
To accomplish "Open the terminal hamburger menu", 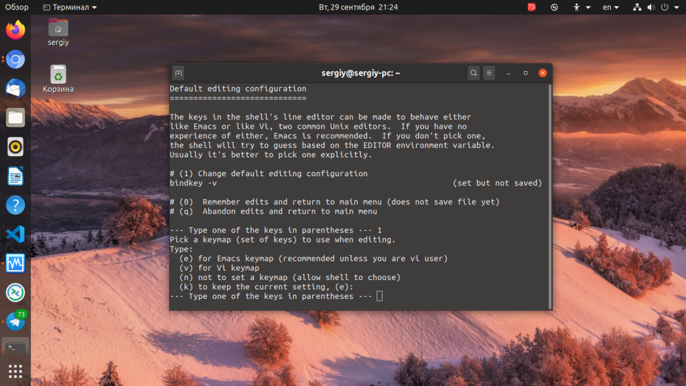I will click(x=490, y=73).
